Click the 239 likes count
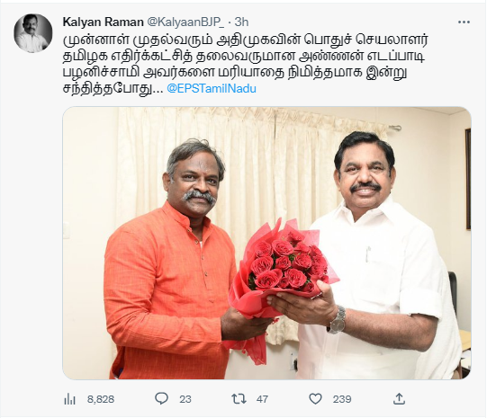Image resolution: width=496 pixels, height=418 pixels. (342, 399)
